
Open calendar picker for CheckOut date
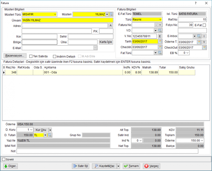(204, 48)
